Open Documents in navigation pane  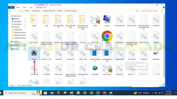pyautogui.click(x=17, y=24)
